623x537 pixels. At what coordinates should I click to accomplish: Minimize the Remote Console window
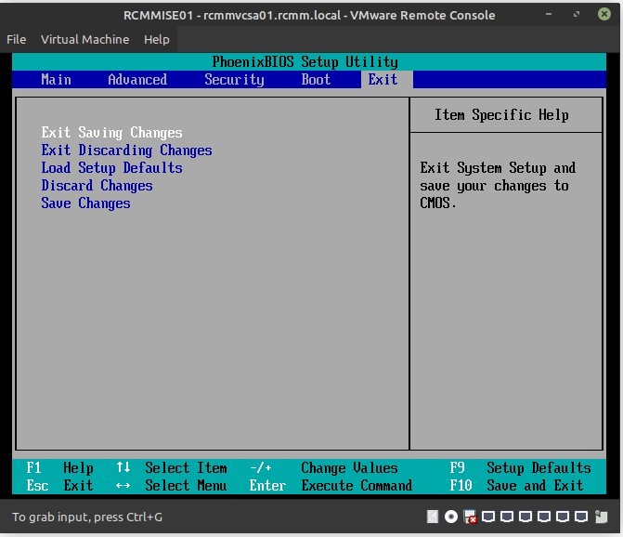pyautogui.click(x=549, y=14)
